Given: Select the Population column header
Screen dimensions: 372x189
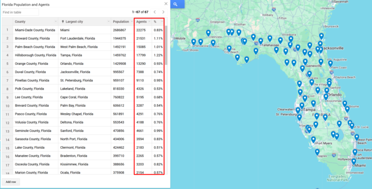Looking at the screenshot, I should click(122, 22).
